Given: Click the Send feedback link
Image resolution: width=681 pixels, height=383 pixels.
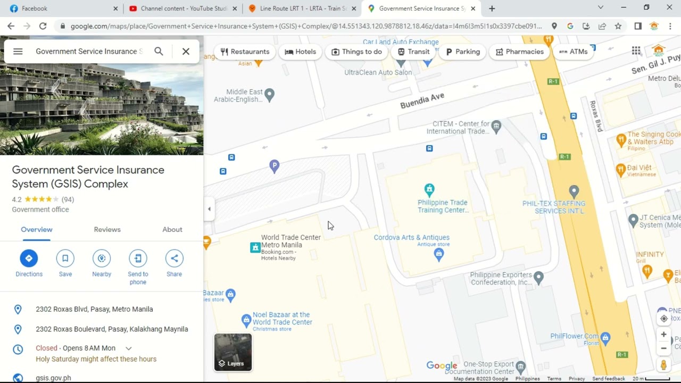Looking at the screenshot, I should 609,379.
